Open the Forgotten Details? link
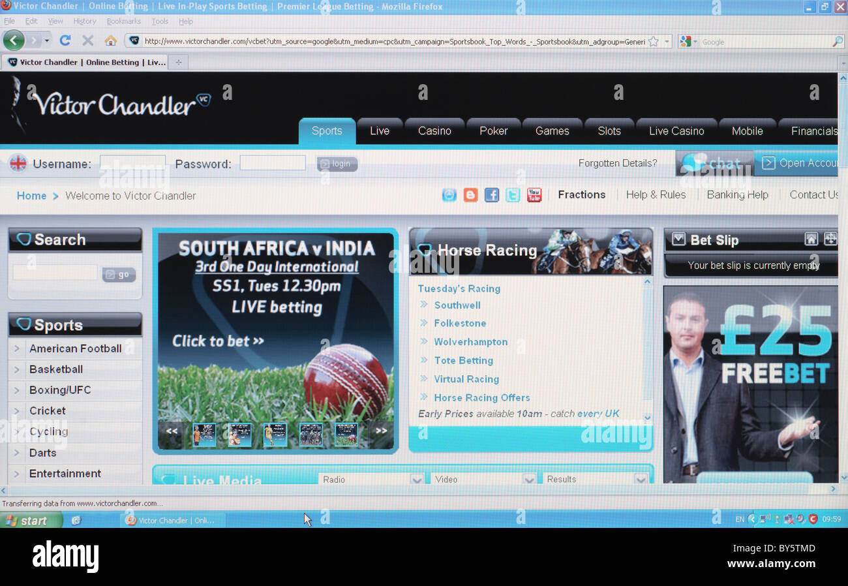Viewport: 848px width, 586px height. coord(618,163)
